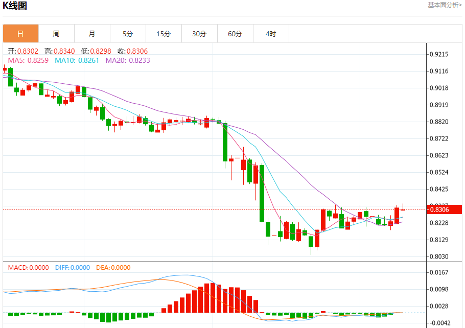Click the MA10: 0.8261 legend text
The image size is (465, 328).
(77, 60)
